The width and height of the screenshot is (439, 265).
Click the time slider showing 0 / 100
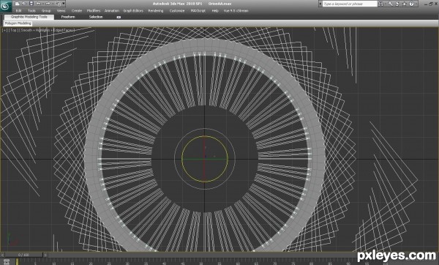pyautogui.click(x=24, y=255)
